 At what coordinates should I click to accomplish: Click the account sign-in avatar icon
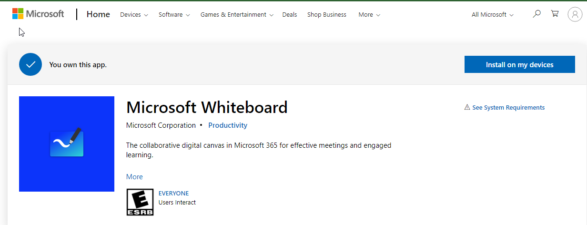click(575, 14)
